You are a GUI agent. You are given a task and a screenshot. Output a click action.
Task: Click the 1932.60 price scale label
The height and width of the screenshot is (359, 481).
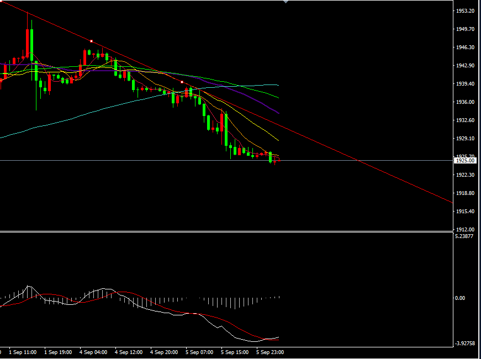466,120
